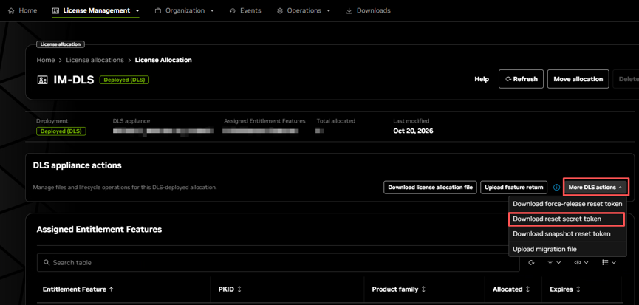This screenshot has height=305, width=639.
Task: Click the search magnifier icon in table search
Action: click(x=47, y=263)
